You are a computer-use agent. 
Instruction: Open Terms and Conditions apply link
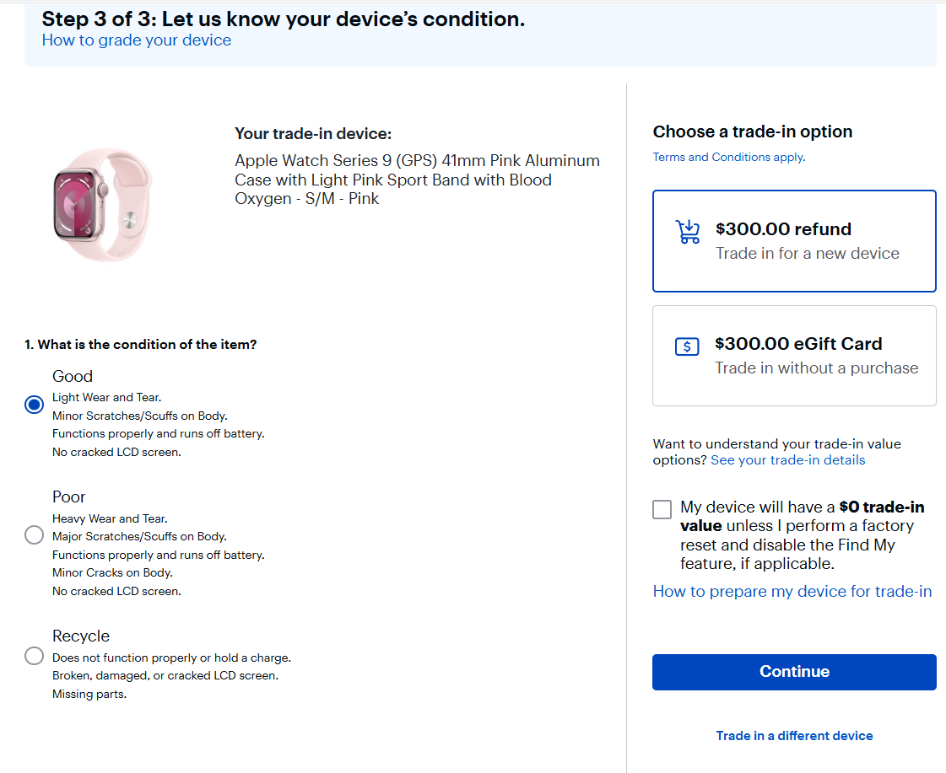click(x=728, y=158)
